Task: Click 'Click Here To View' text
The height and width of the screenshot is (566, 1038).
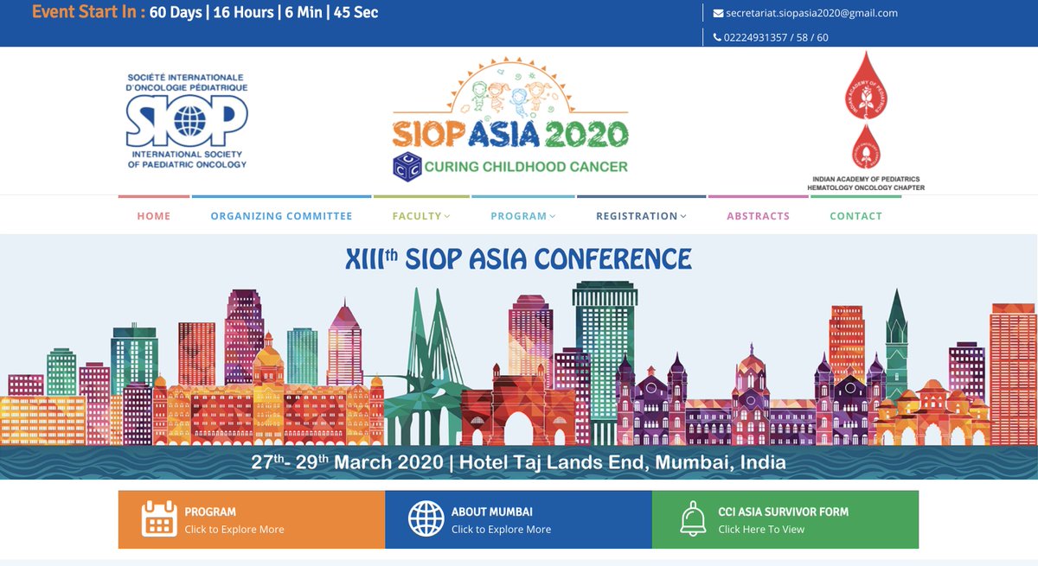Action: pyautogui.click(x=761, y=529)
